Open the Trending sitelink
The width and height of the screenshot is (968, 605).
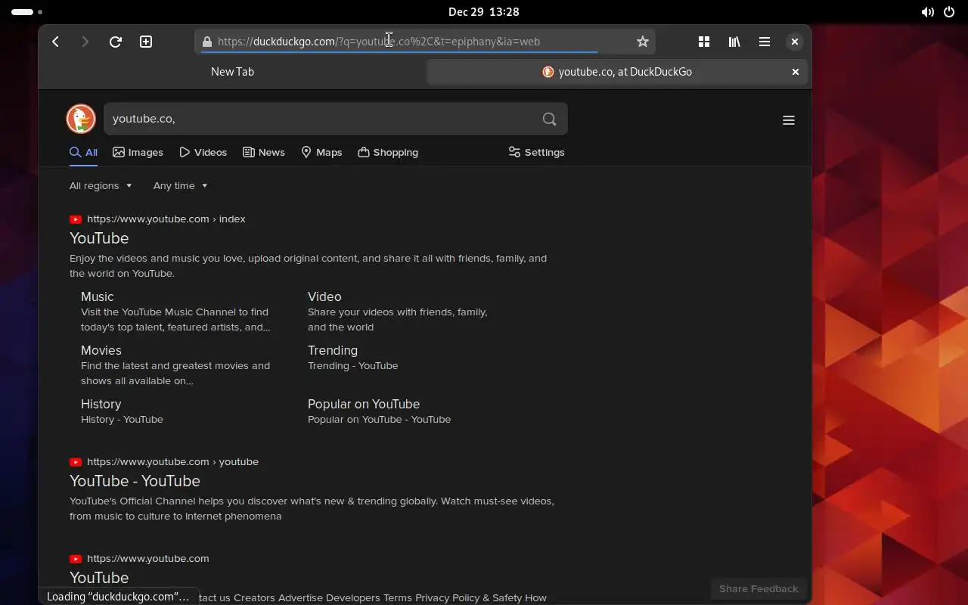click(333, 350)
